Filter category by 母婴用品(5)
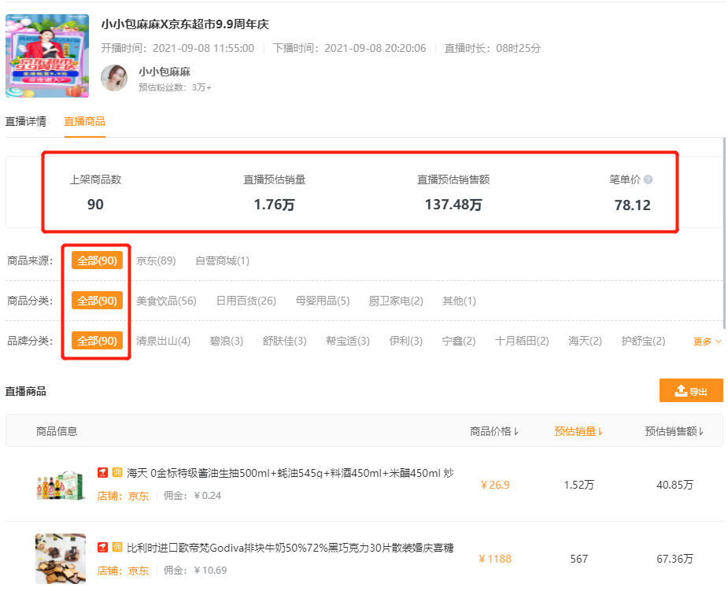 [323, 301]
